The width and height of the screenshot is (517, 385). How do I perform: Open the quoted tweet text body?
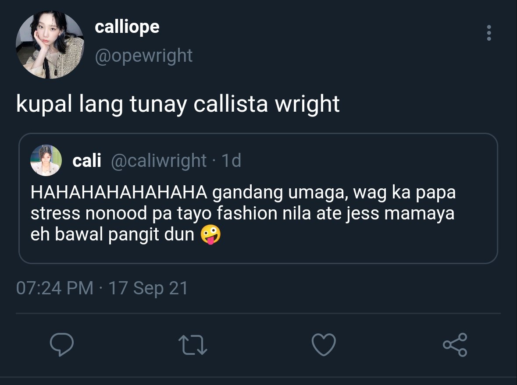click(x=243, y=213)
